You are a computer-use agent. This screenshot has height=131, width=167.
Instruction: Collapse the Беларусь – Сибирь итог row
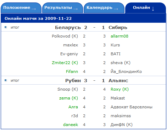83,27
